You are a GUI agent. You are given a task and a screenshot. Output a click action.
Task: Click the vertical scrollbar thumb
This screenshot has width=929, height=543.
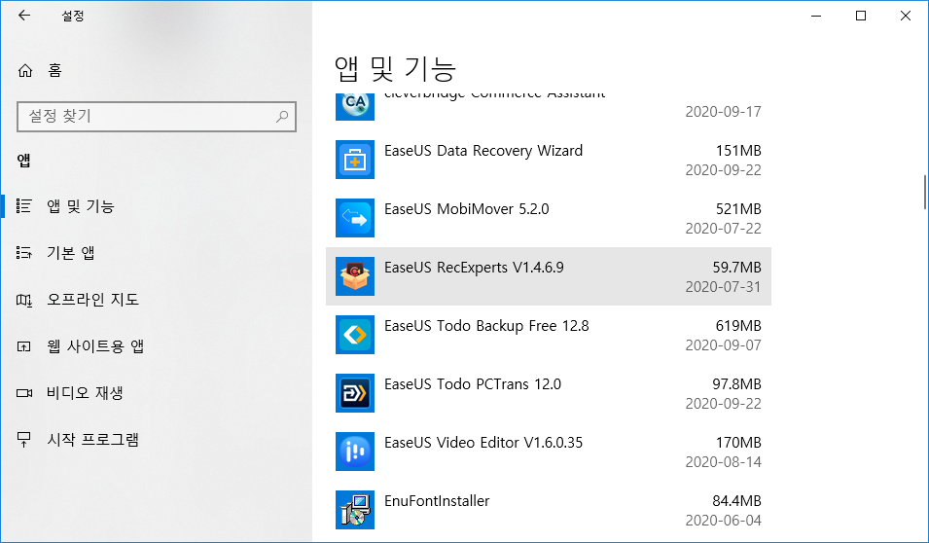click(x=925, y=192)
